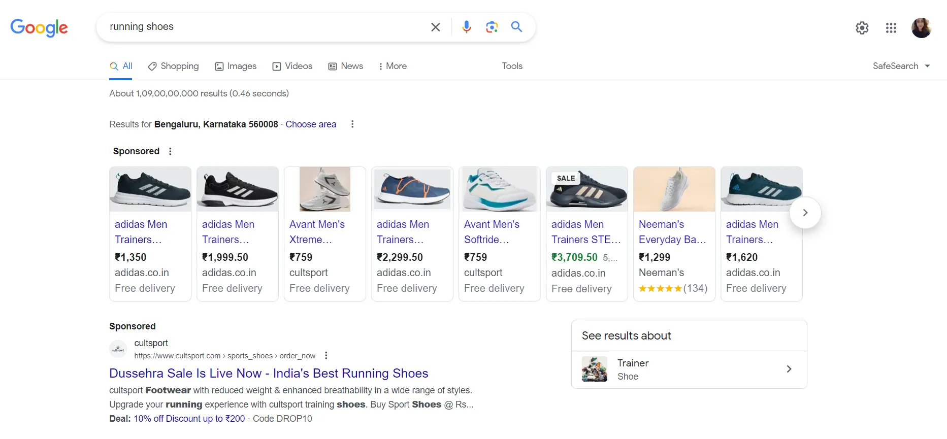Open Google Lens image search
947x439 pixels.
(x=492, y=27)
